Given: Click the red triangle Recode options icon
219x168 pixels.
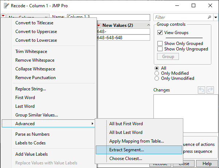Looking at the screenshot, I should pos(3,16).
